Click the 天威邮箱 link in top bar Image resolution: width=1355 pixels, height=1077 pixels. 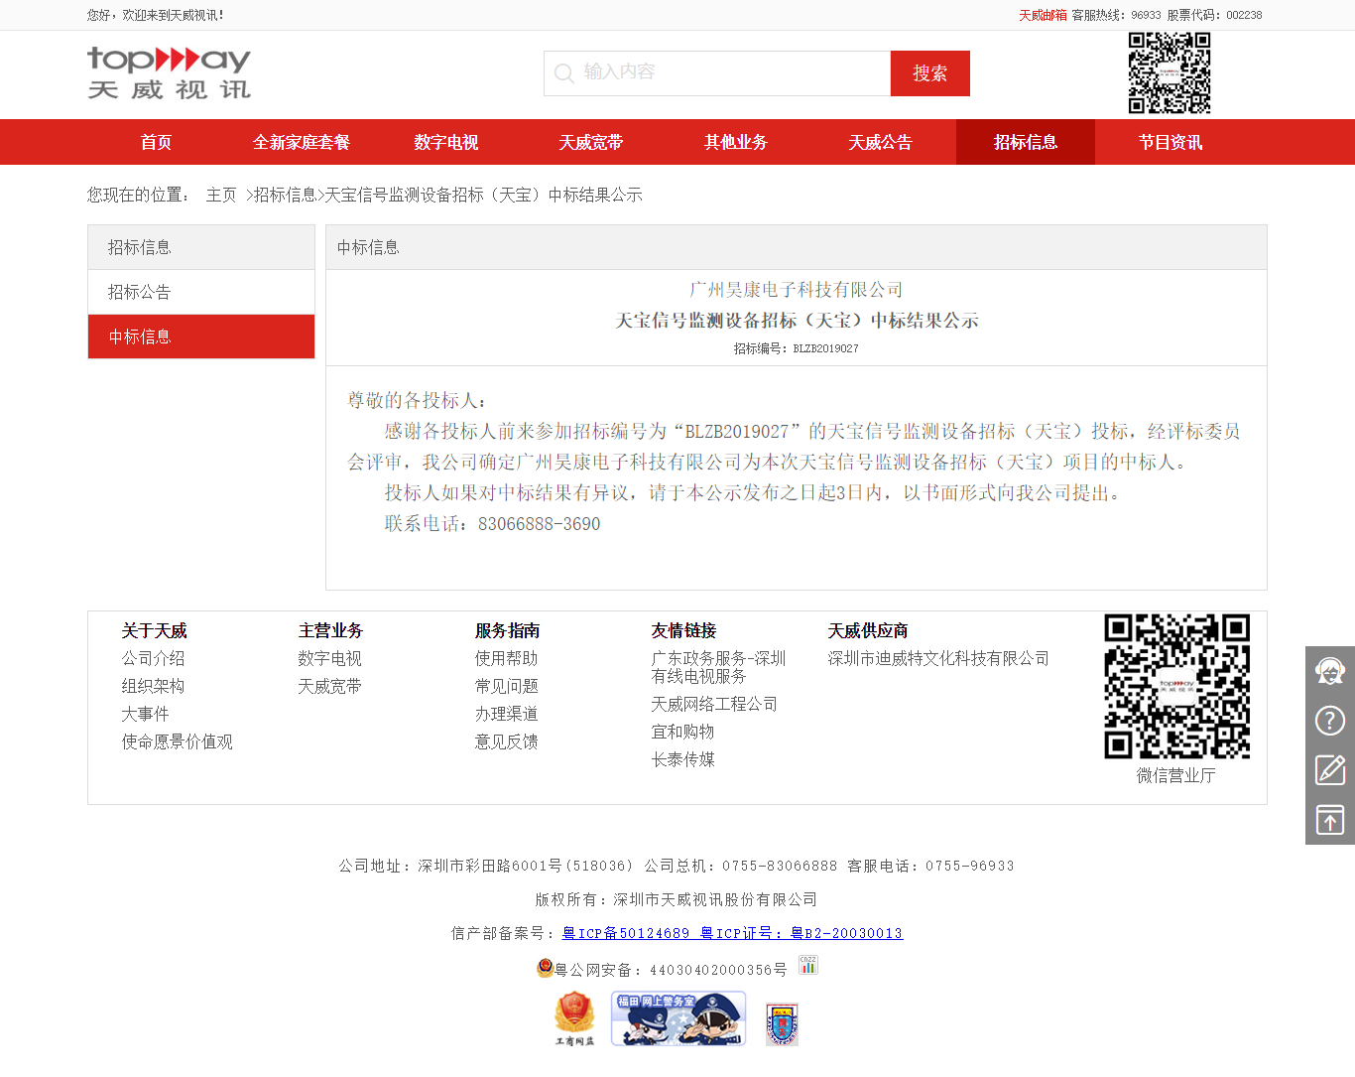click(x=1043, y=15)
